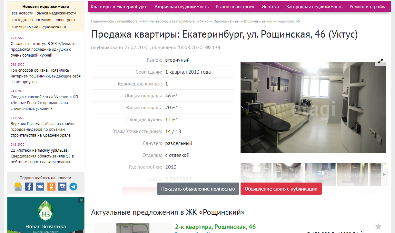Click Показать объявление полностью button
This screenshot has width=395, height=233.
[198, 189]
